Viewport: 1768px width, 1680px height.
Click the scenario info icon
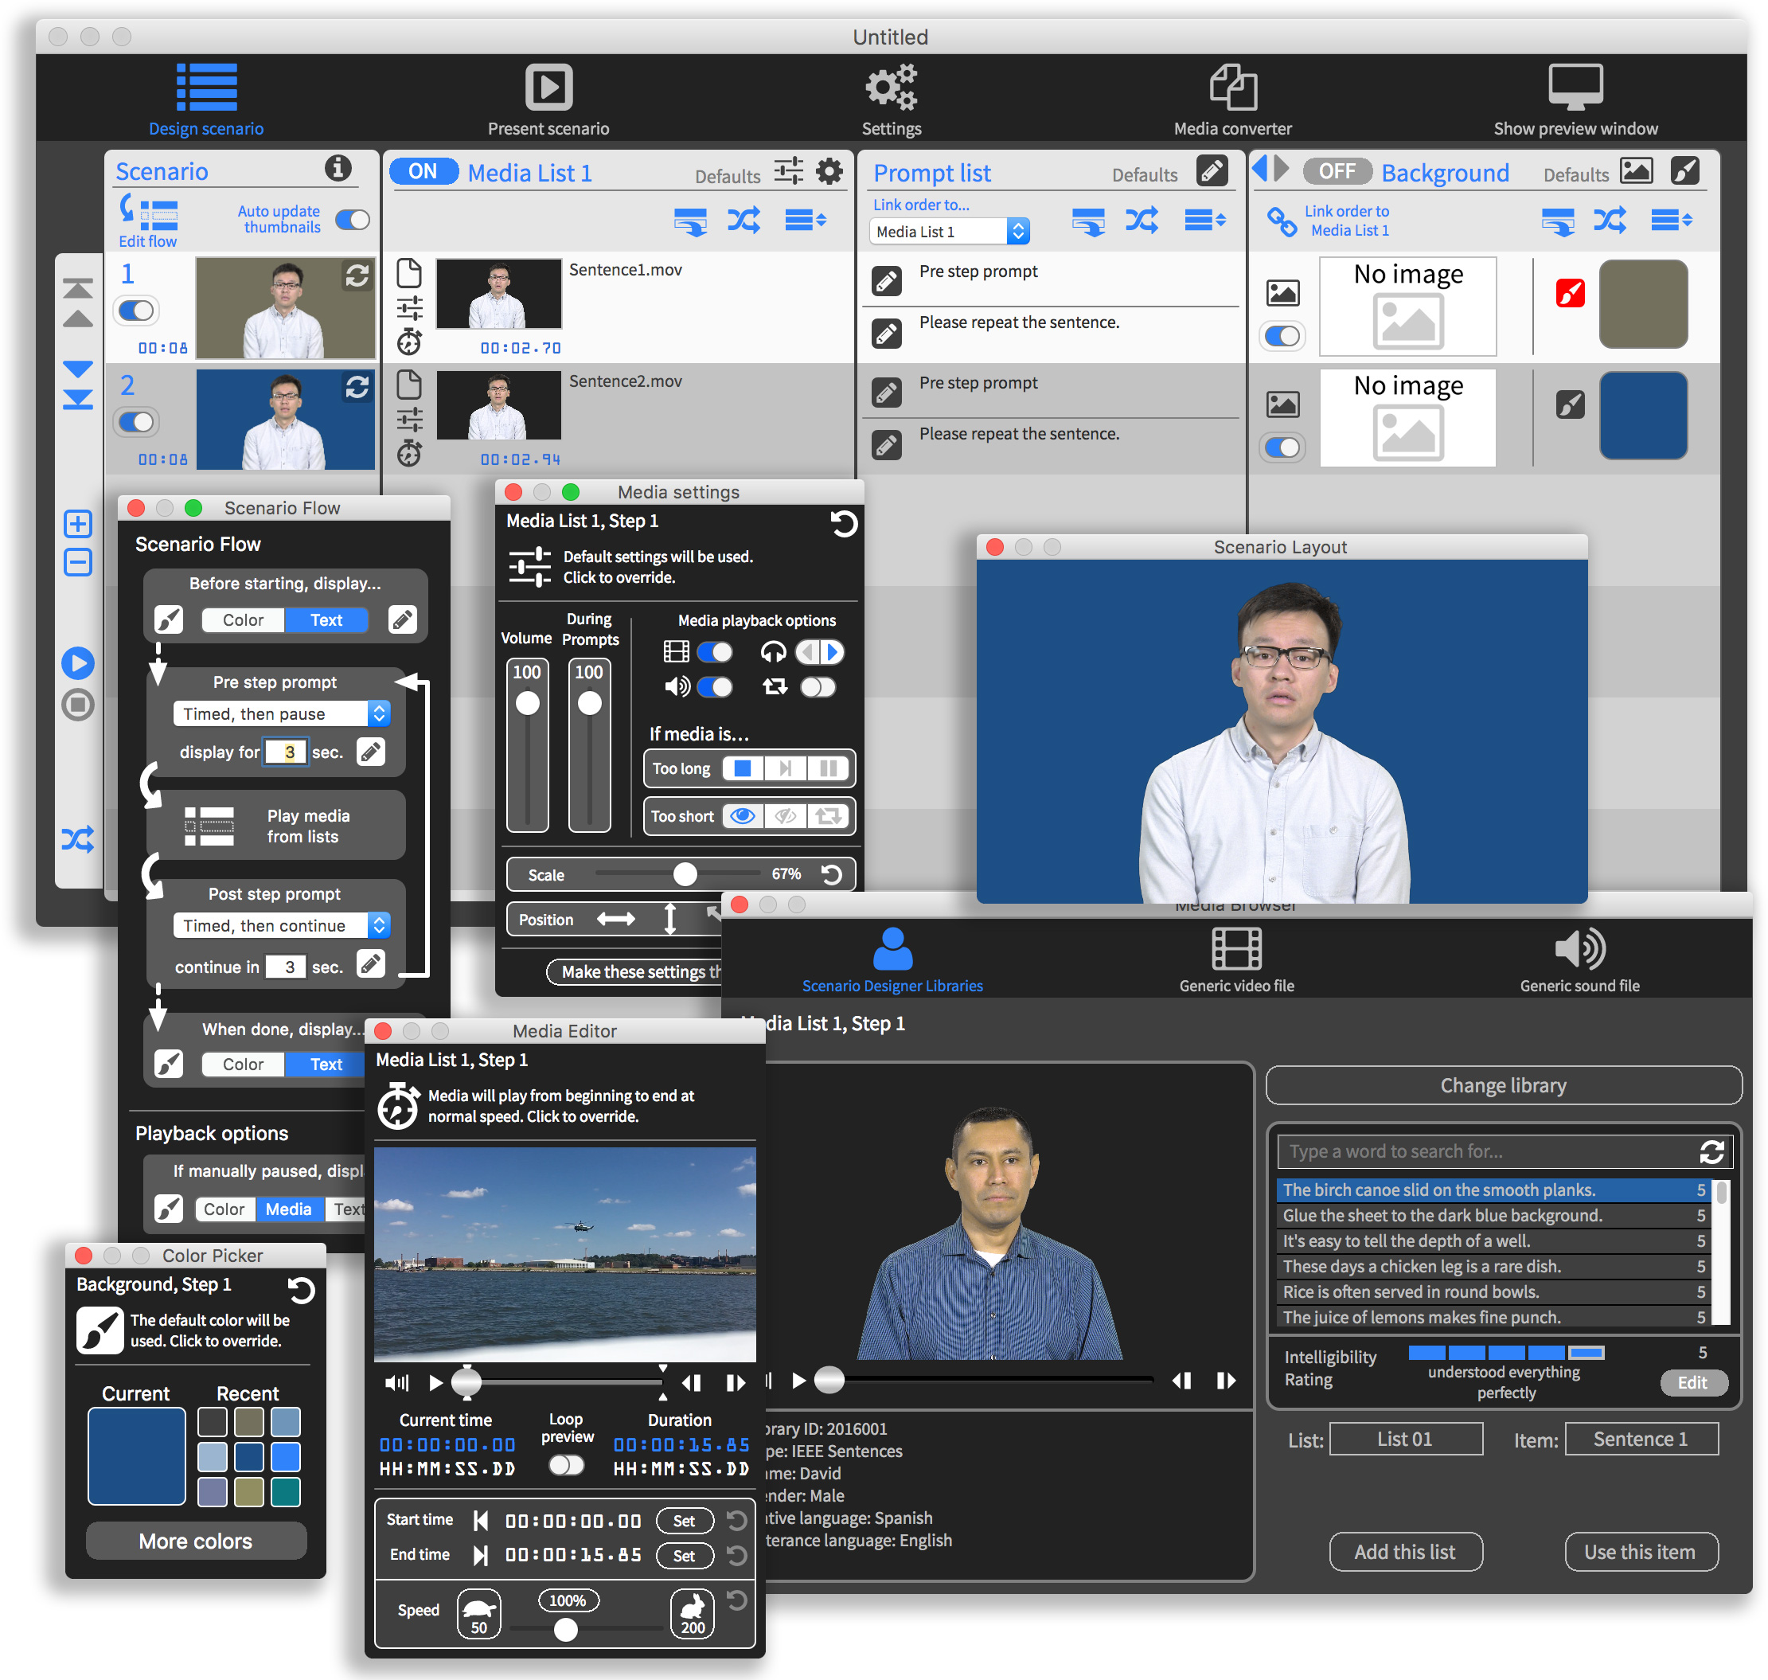pyautogui.click(x=338, y=167)
